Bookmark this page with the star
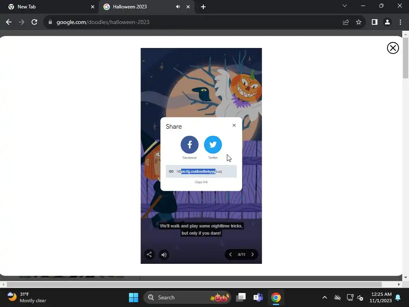 [359, 22]
